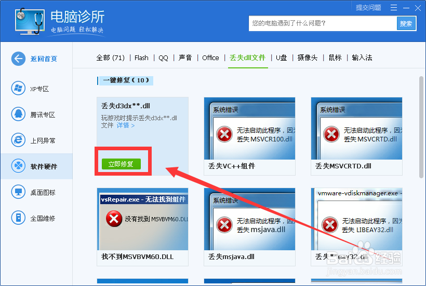Click the back arrow icon for 返回首页
426x286 pixels.
tap(18, 59)
